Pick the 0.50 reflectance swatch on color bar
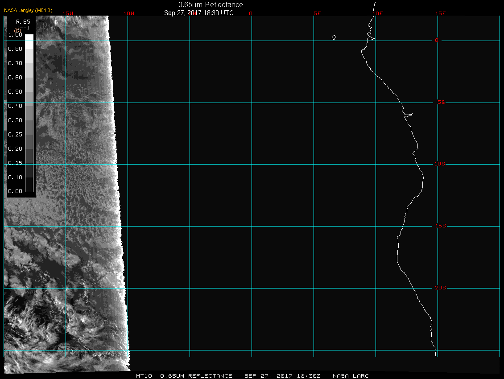Image resolution: width=504 pixels, height=379 pixels. [x=29, y=91]
